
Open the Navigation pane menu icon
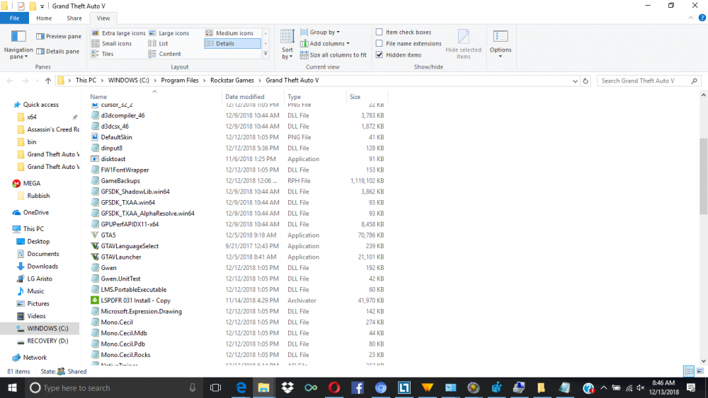pyautogui.click(x=18, y=44)
